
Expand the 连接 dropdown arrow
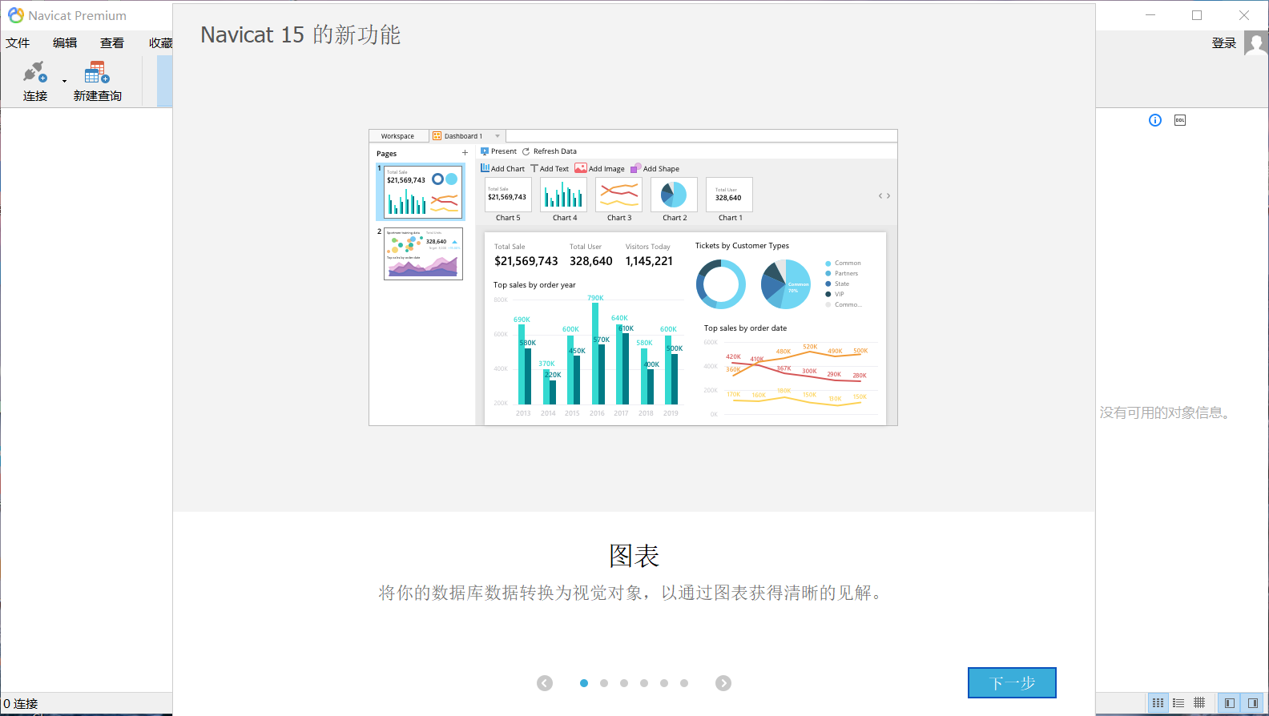[64, 81]
